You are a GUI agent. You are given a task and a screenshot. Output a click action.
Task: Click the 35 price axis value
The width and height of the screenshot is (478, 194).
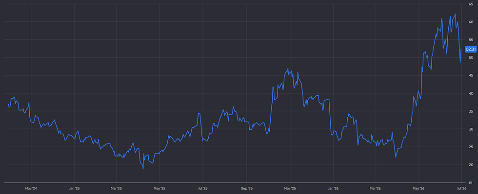pos(471,111)
